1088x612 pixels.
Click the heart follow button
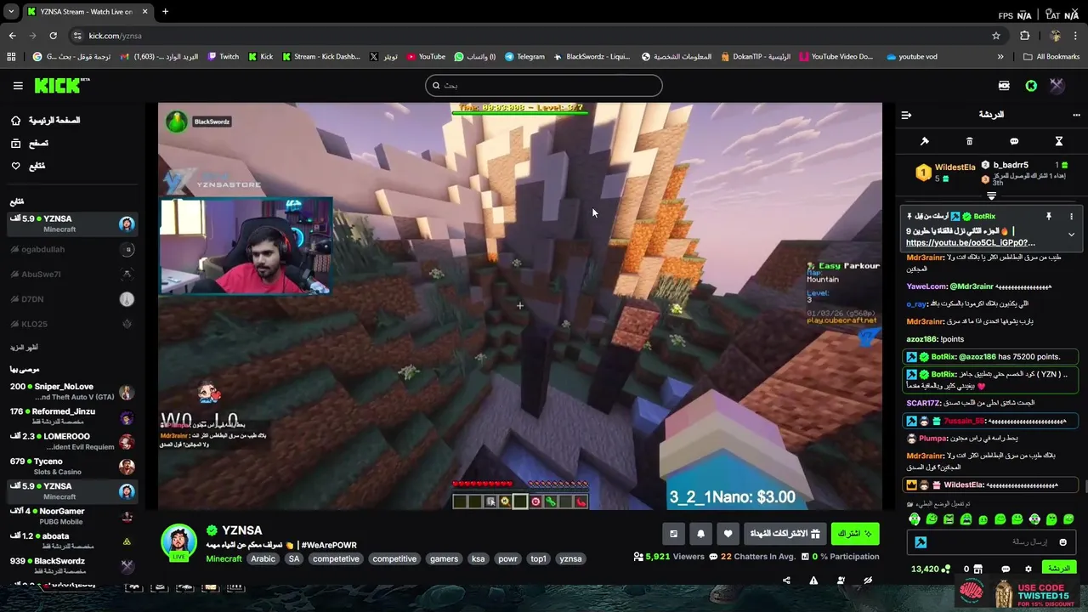728,534
